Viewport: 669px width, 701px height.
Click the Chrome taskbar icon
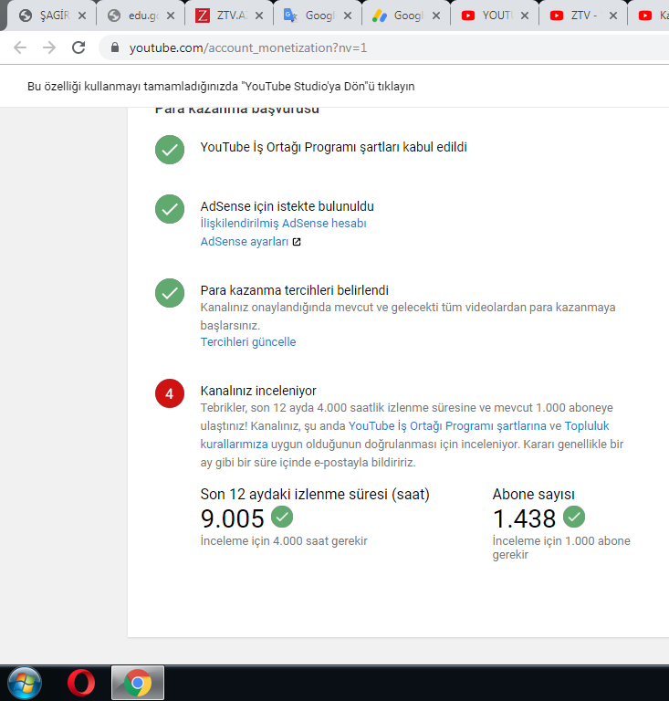coord(138,683)
